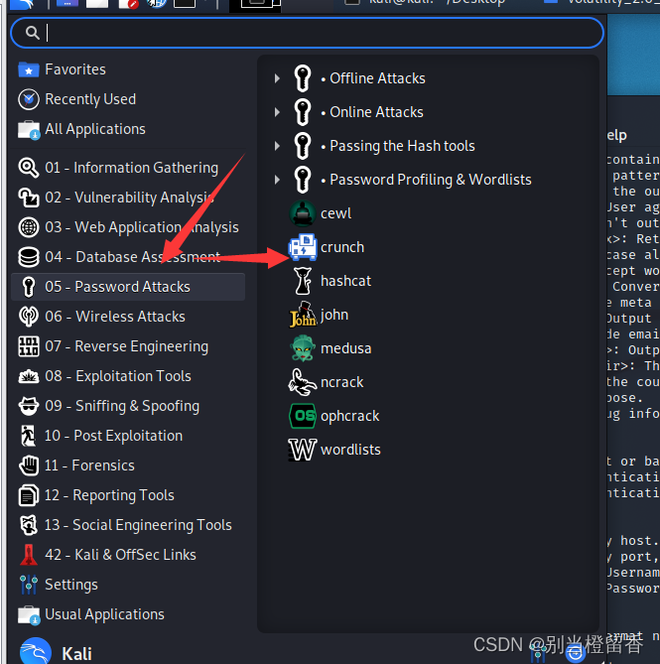Launch ophcrack via its OS icon
This screenshot has width=660, height=664.
[303, 416]
